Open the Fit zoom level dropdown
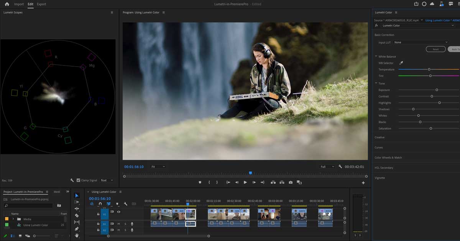Screen dimensions: 460x241 [x=158, y=167]
